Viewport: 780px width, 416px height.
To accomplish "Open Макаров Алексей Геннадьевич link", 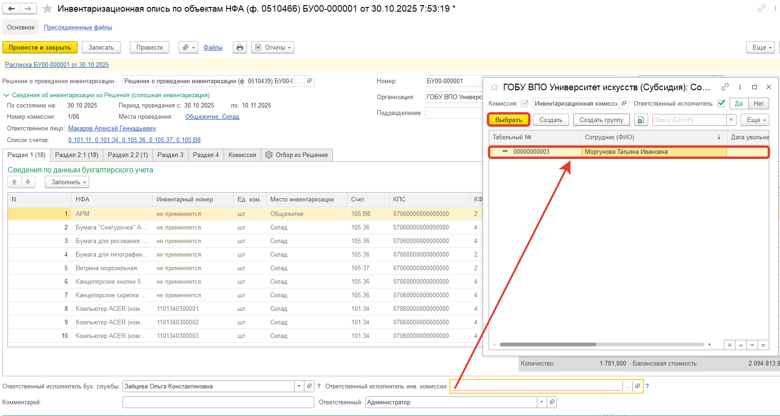I will (x=112, y=128).
